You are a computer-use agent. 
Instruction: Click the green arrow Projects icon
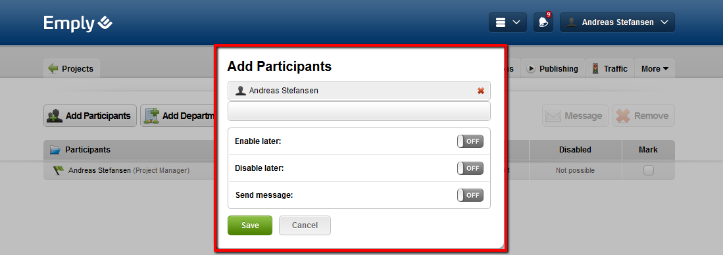pyautogui.click(x=53, y=68)
